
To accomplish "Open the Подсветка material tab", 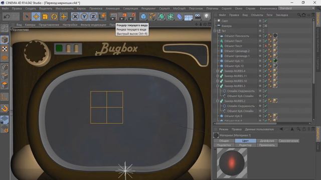I will pyautogui.click(x=224, y=145).
